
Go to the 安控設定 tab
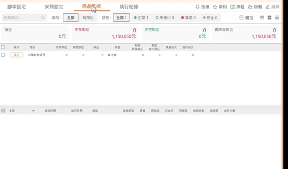(54, 7)
